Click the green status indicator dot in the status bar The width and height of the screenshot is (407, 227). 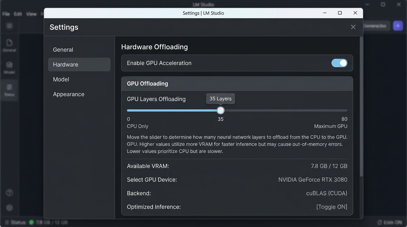(31, 222)
